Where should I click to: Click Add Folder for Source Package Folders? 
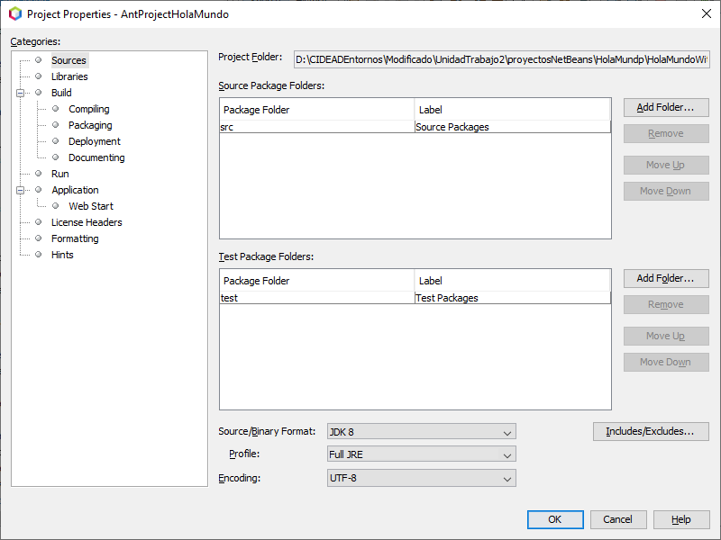665,107
